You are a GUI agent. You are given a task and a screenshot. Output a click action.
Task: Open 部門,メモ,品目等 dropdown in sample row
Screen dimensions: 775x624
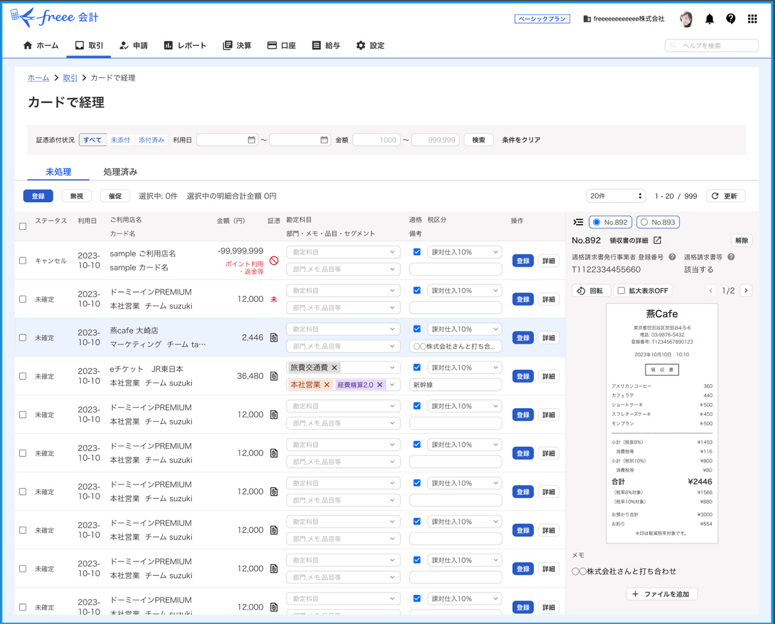[x=344, y=269]
